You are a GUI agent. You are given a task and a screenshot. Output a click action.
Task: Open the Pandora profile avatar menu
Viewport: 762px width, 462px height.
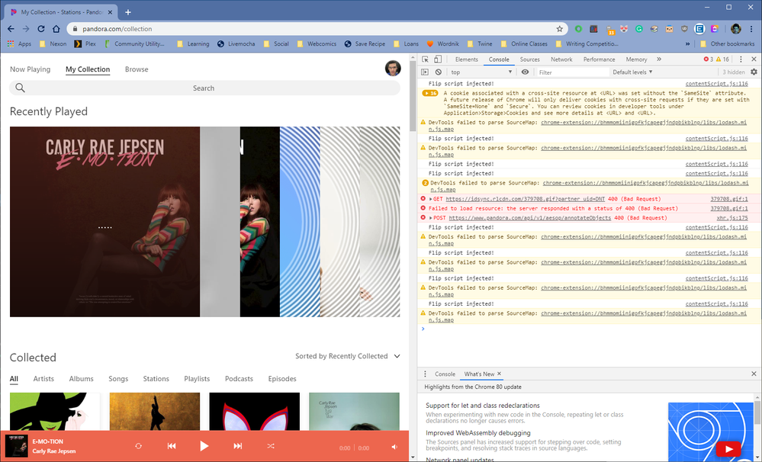click(393, 69)
